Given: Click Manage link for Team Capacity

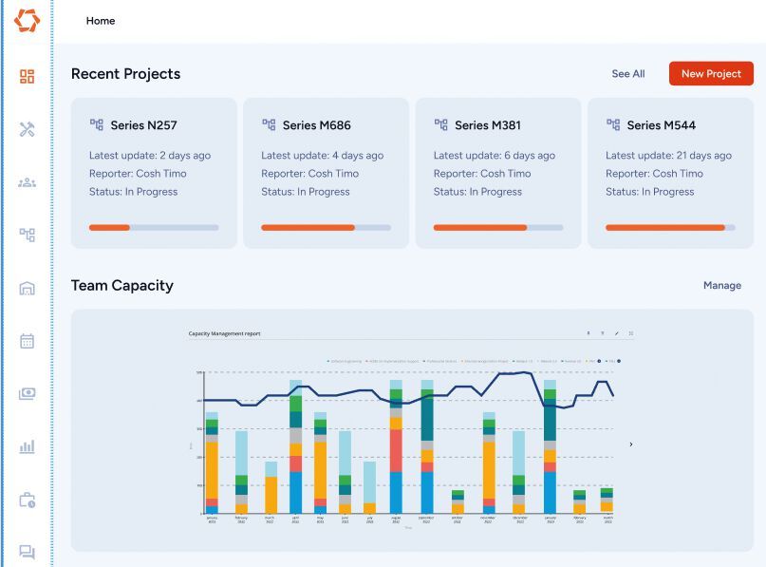Looking at the screenshot, I should (721, 286).
